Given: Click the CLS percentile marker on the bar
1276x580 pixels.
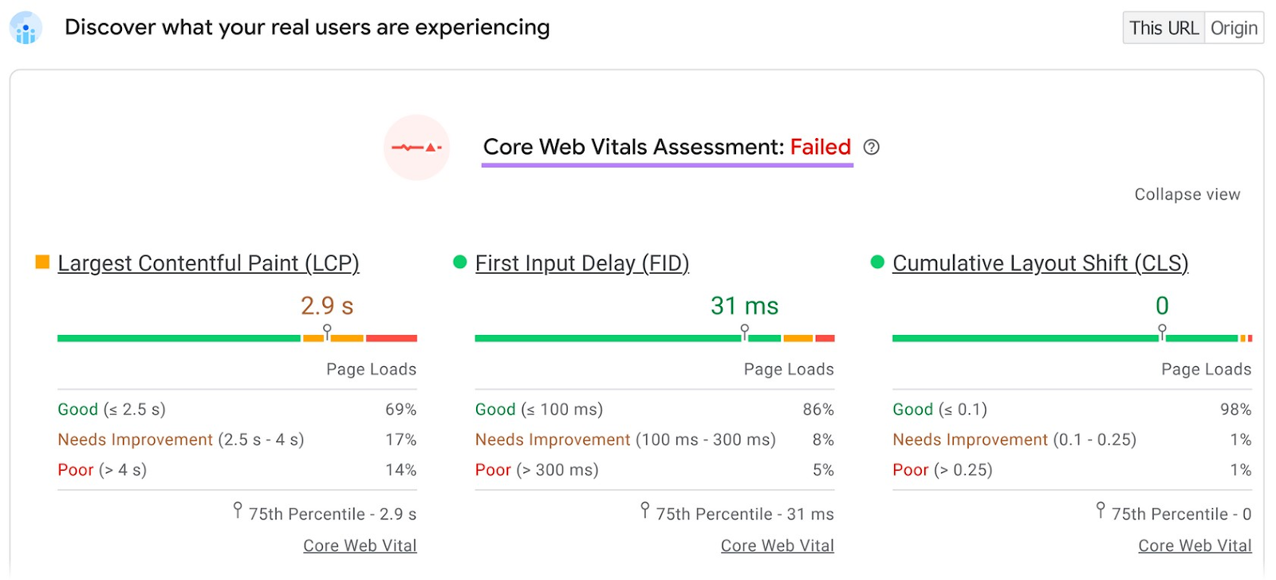Looking at the screenshot, I should 1161,332.
